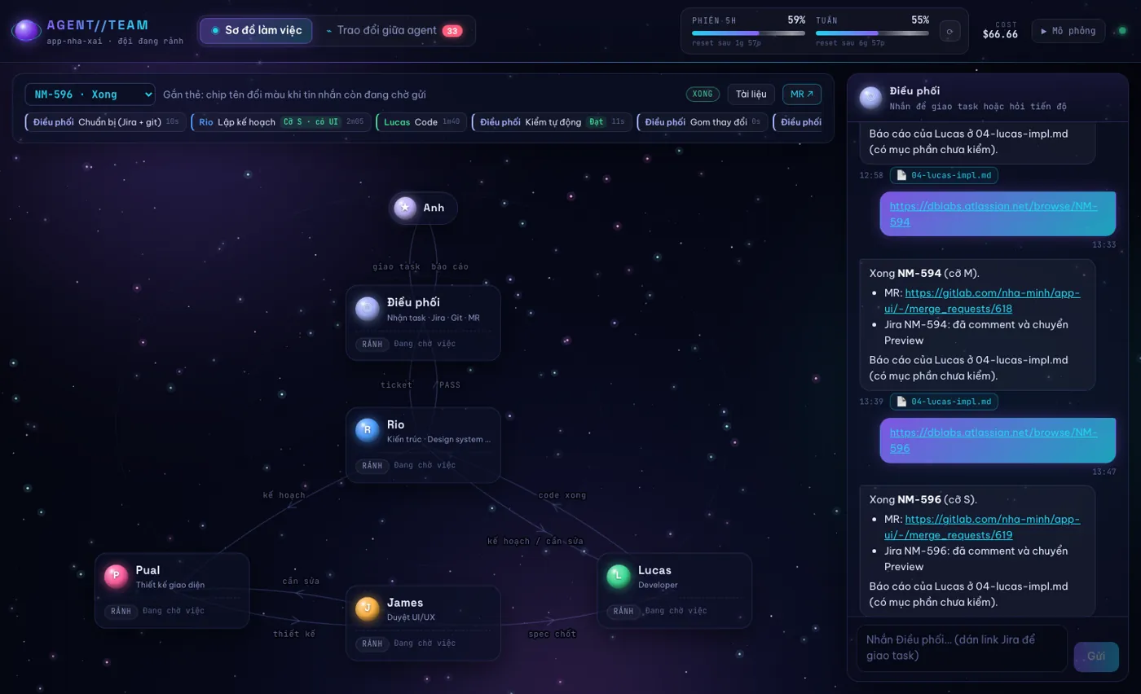Select the Chuẩn bị (Jira + git) step chip
Viewport: 1141px width, 694px height.
click(x=106, y=122)
